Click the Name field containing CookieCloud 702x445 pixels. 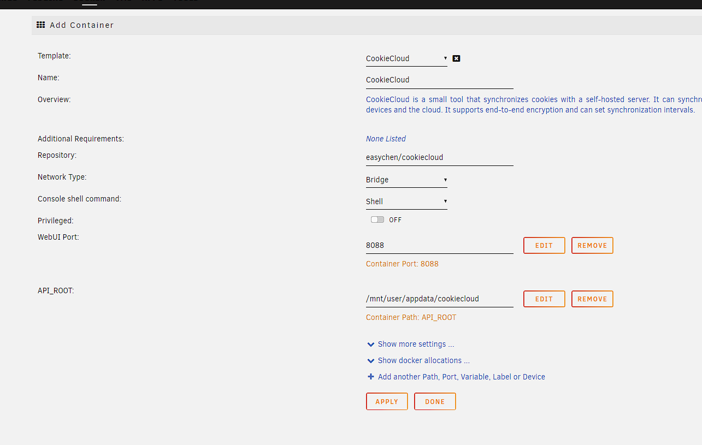tap(439, 80)
